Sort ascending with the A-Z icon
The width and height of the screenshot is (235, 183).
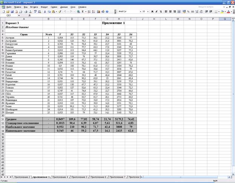coord(89,12)
